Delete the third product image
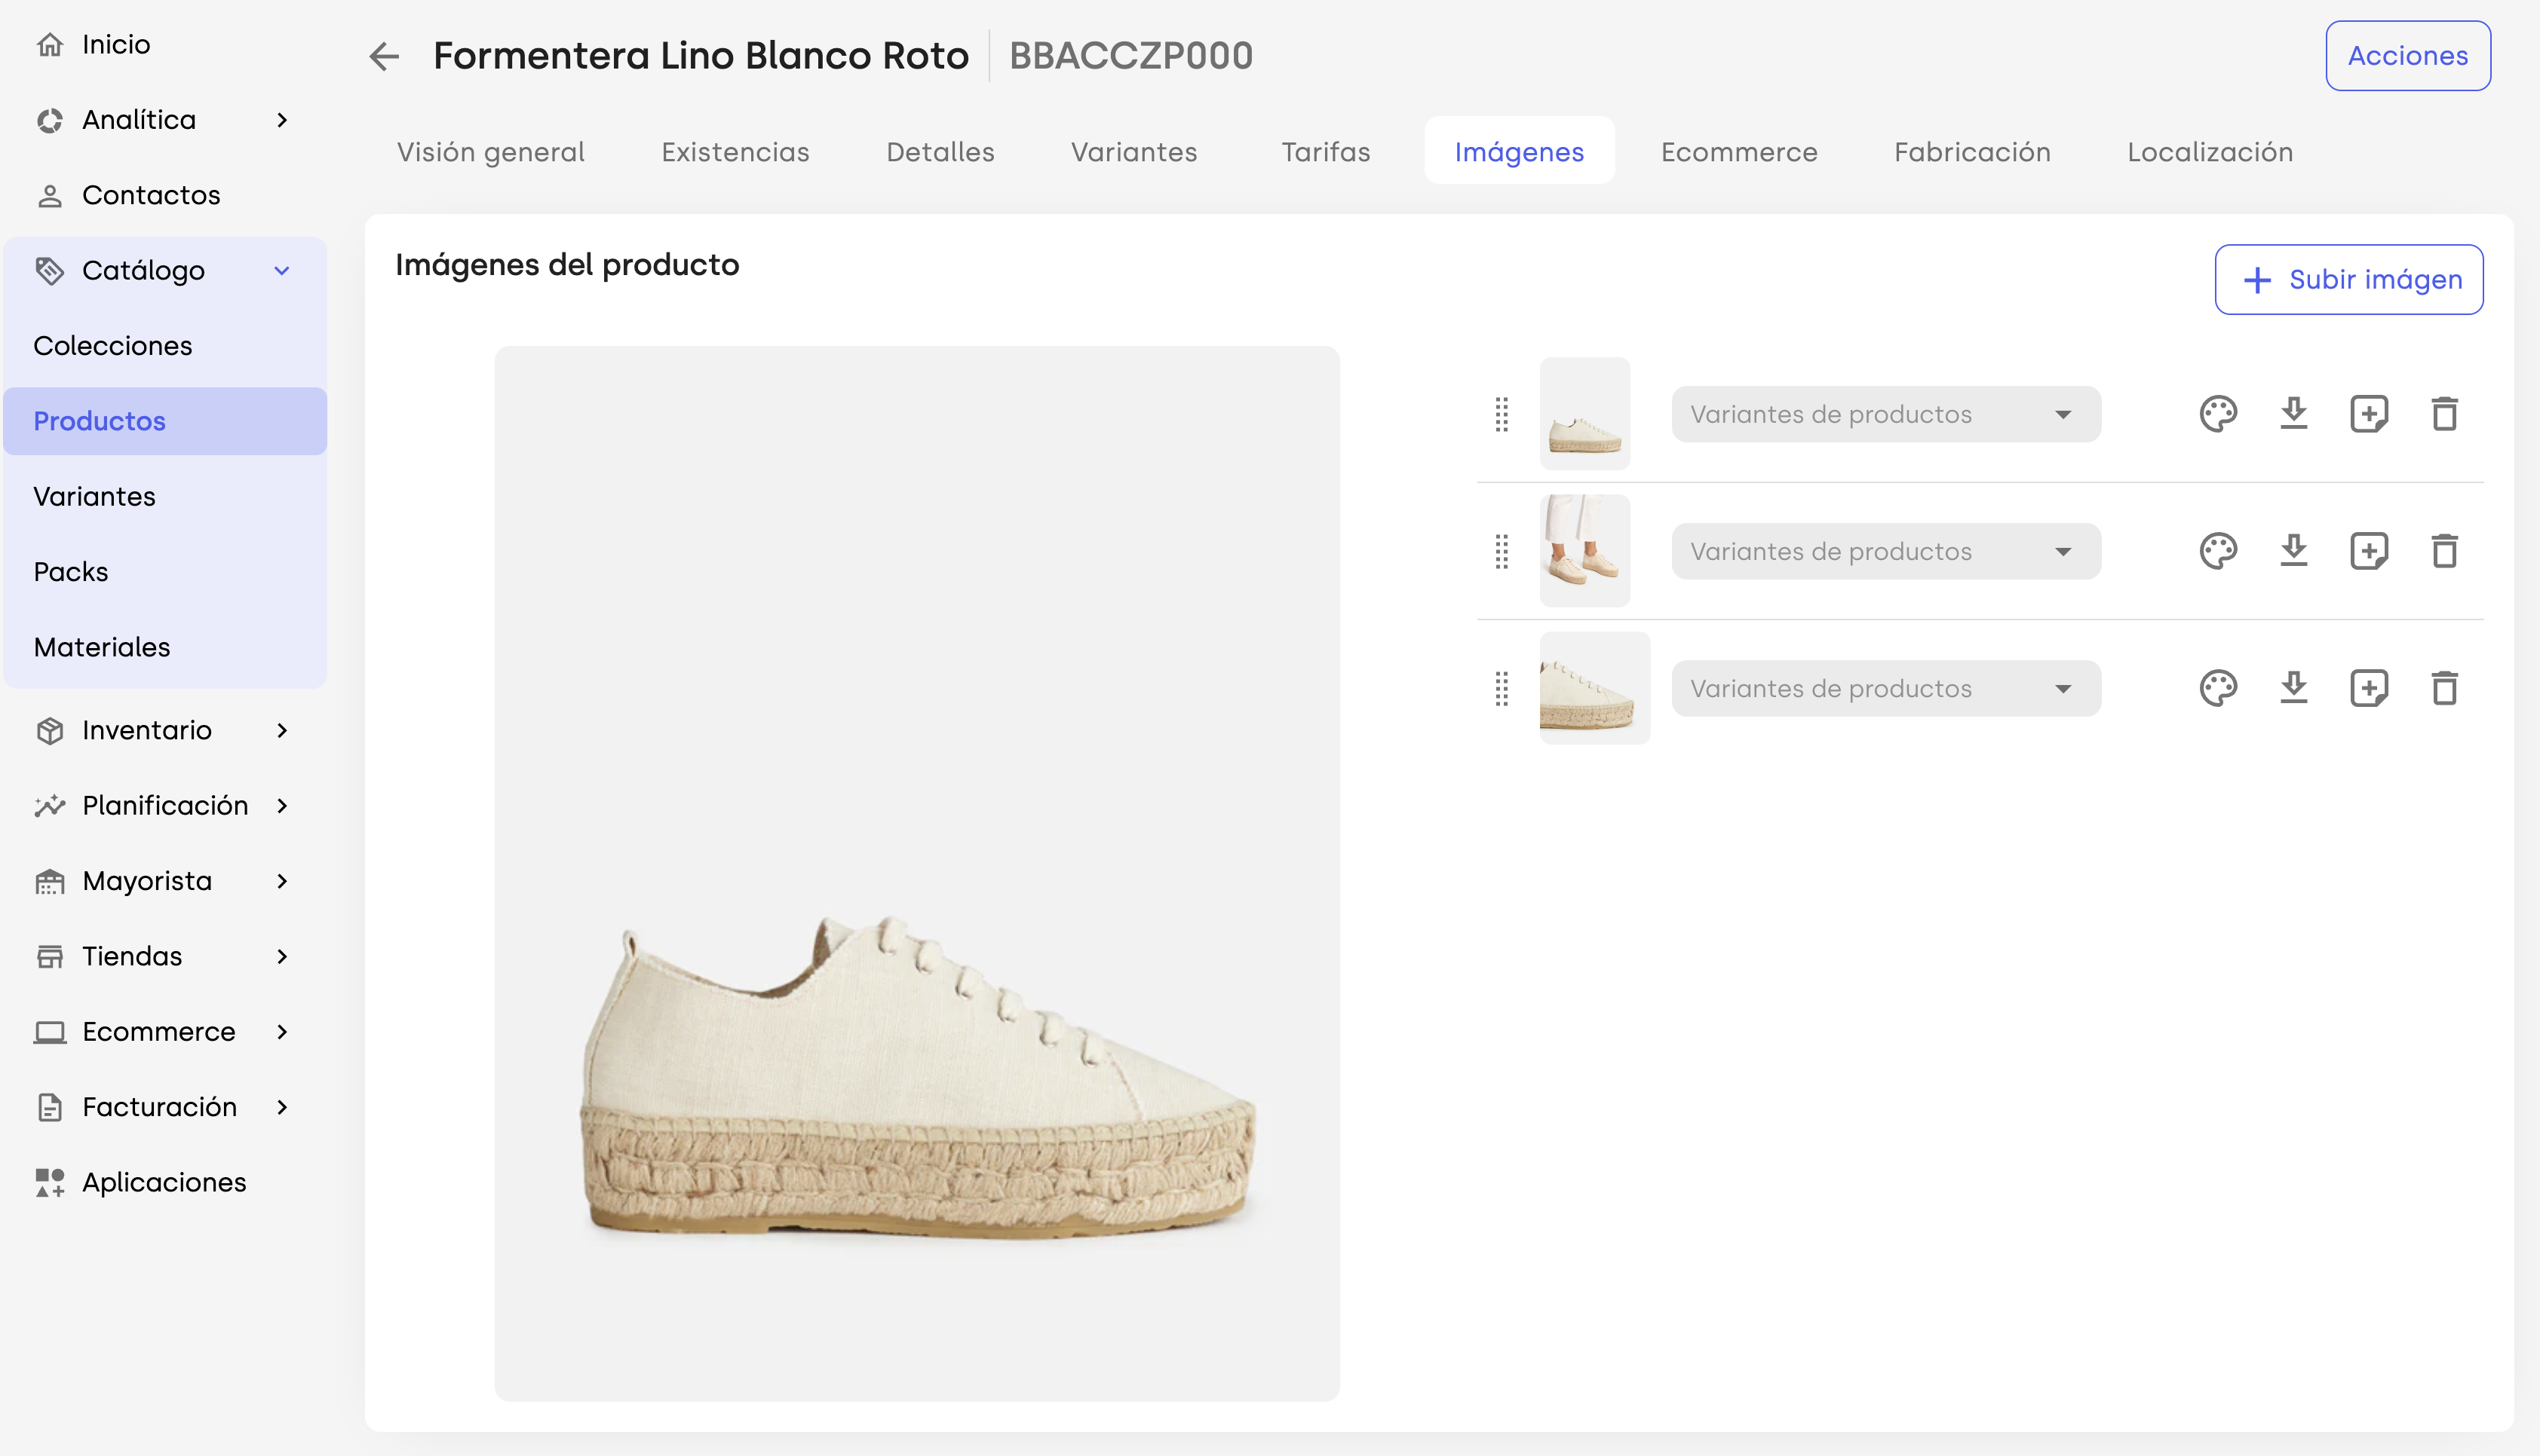The height and width of the screenshot is (1456, 2540). [2444, 688]
